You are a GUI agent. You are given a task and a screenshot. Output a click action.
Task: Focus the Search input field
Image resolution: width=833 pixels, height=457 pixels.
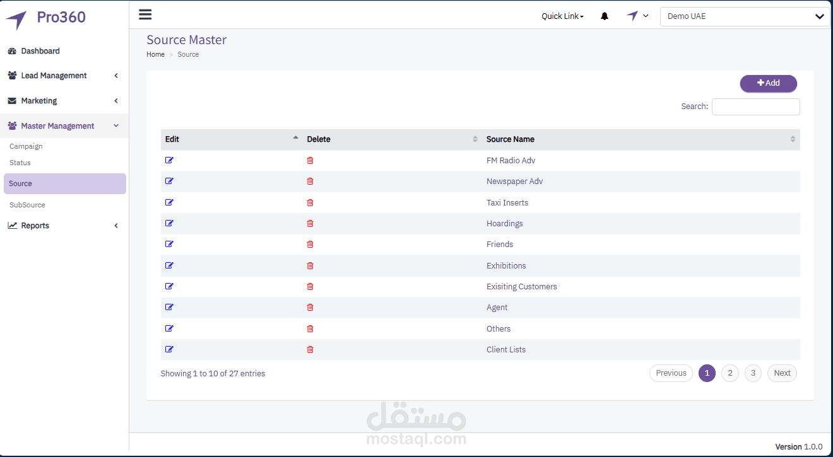click(x=755, y=107)
